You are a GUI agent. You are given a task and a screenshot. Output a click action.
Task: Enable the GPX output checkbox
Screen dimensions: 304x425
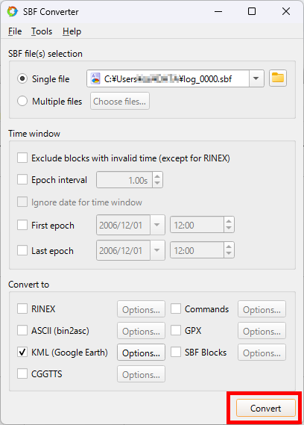[x=176, y=330]
